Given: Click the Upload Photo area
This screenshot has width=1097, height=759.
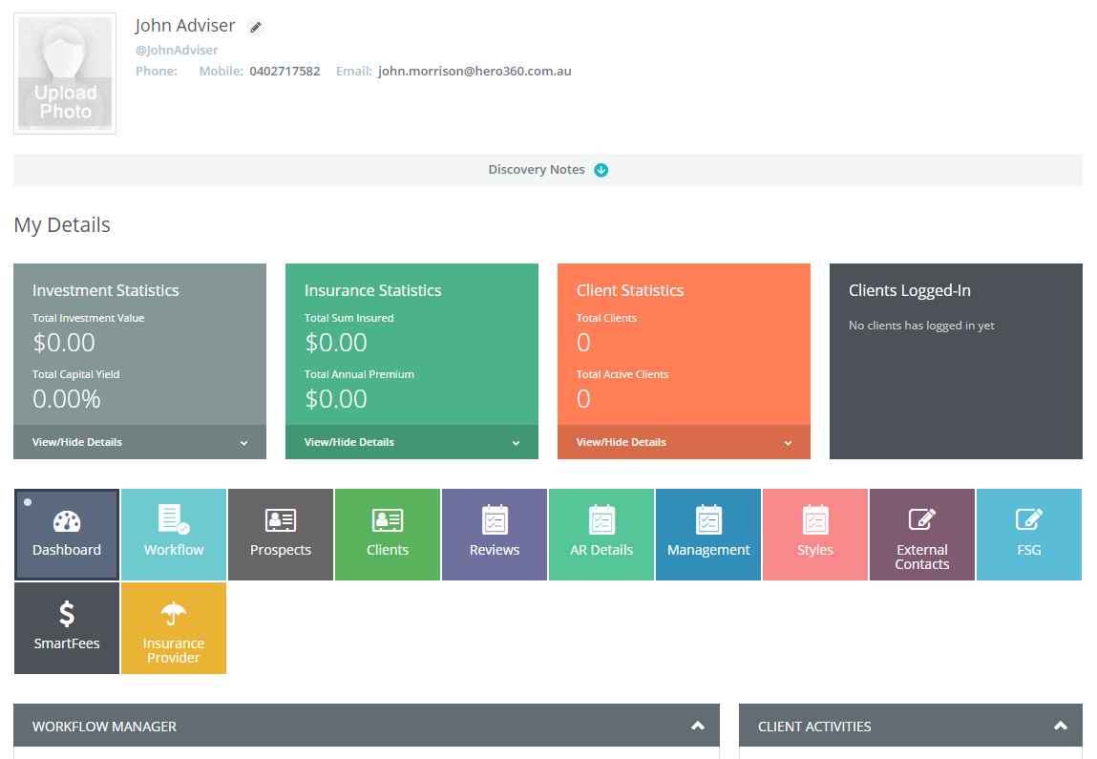Looking at the screenshot, I should click(x=64, y=73).
